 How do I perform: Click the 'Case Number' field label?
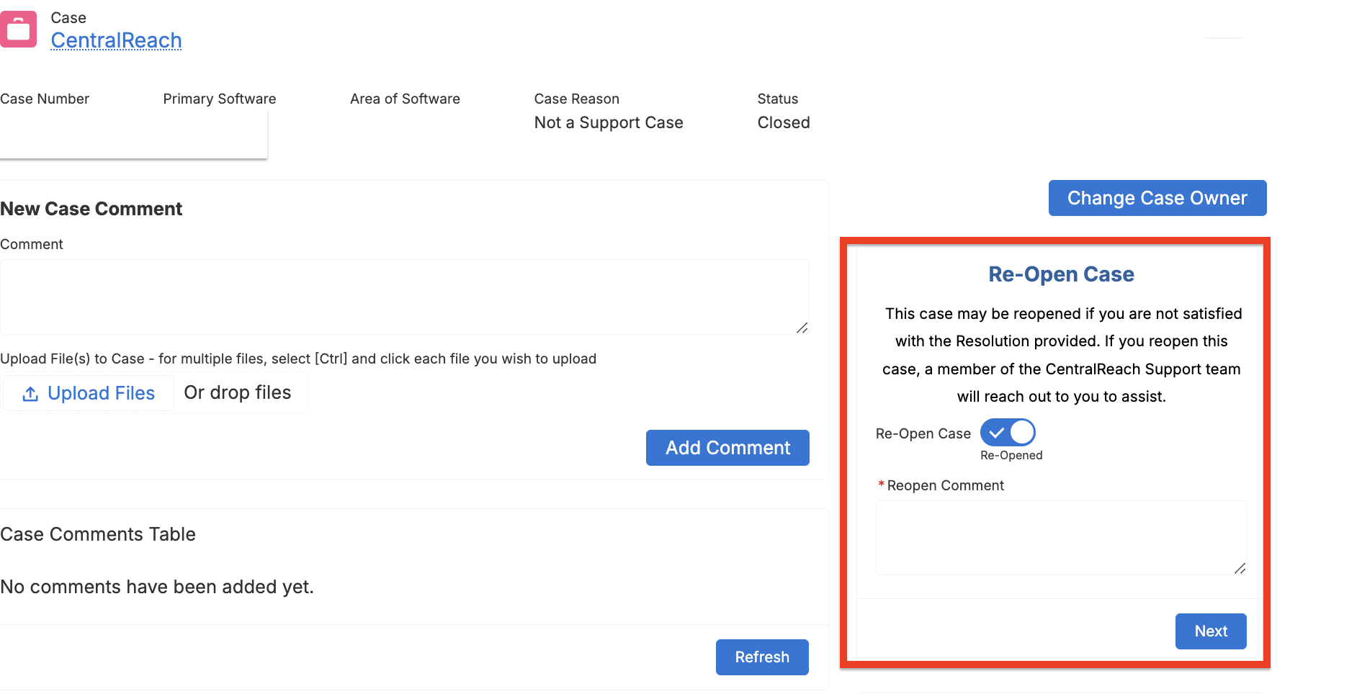(45, 99)
